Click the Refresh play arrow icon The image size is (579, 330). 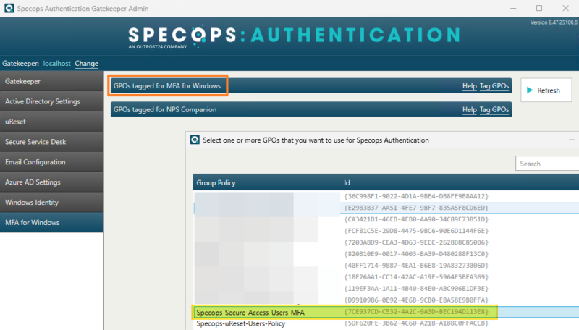[530, 90]
